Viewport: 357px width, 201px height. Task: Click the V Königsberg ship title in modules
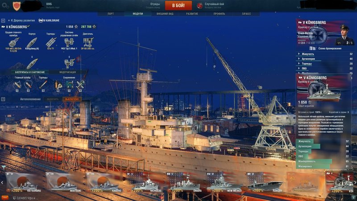click(x=16, y=27)
